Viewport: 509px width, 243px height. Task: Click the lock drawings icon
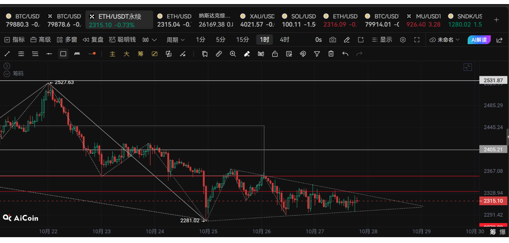[x=275, y=54]
